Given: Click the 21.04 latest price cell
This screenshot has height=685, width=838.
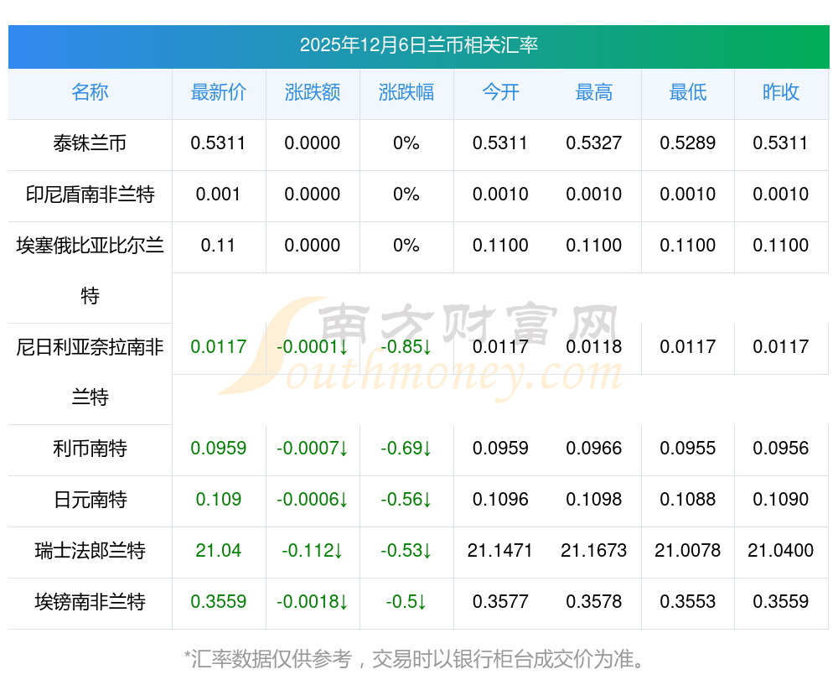Looking at the screenshot, I should (x=218, y=551).
